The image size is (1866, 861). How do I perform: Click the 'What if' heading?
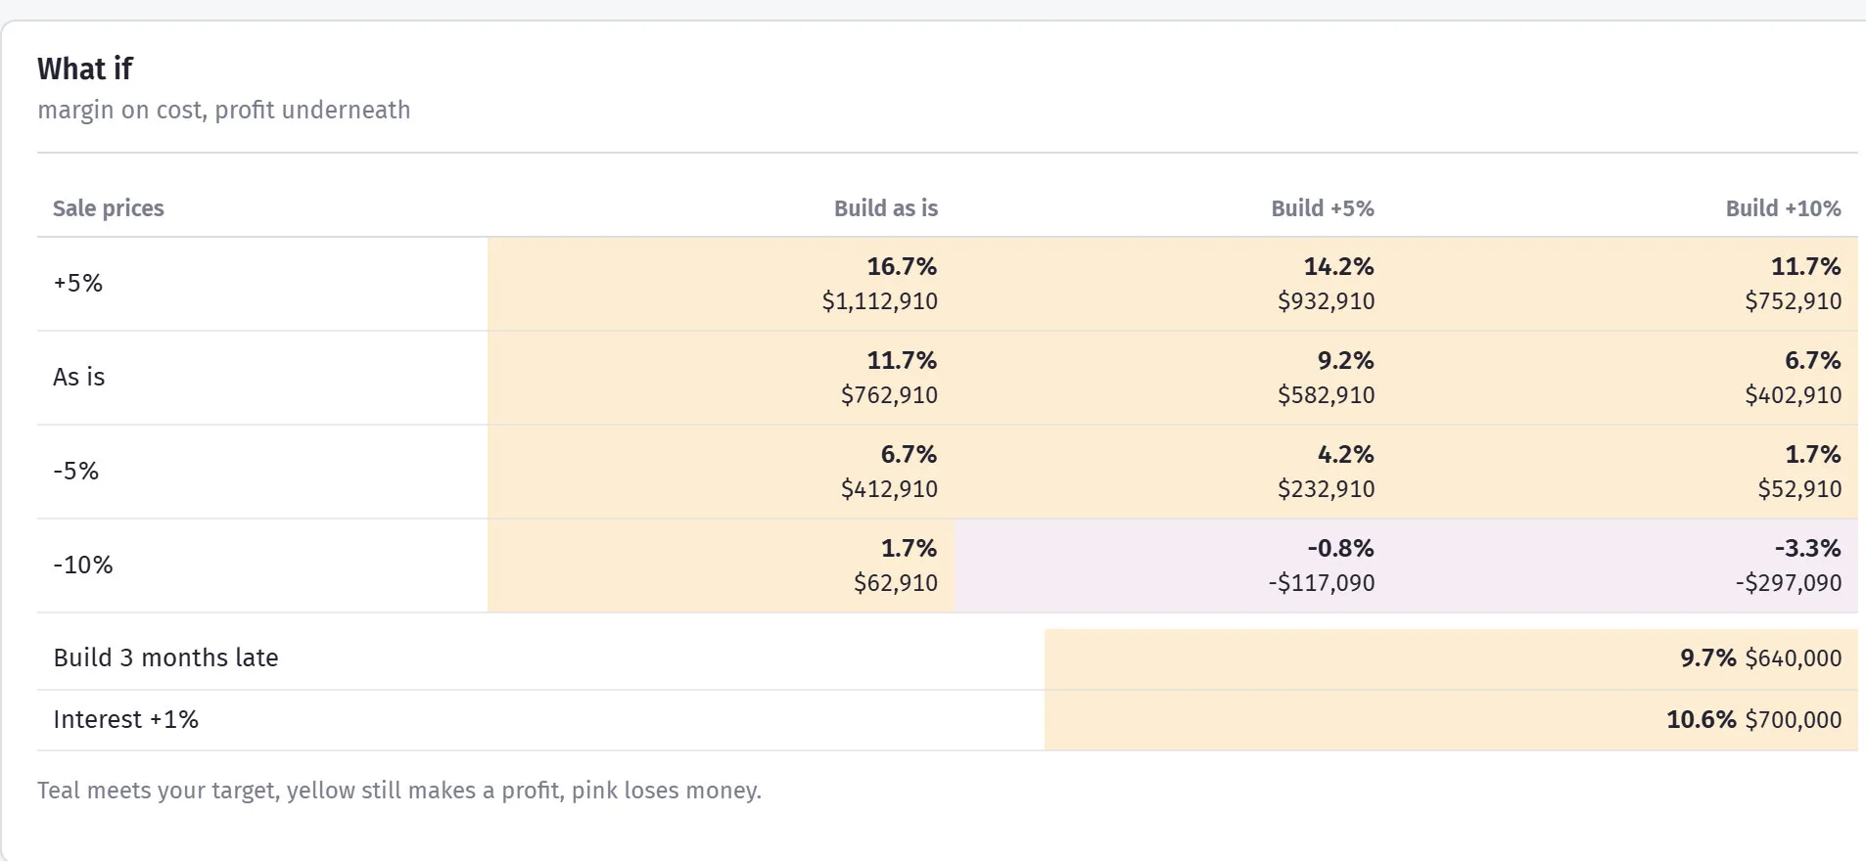[85, 68]
